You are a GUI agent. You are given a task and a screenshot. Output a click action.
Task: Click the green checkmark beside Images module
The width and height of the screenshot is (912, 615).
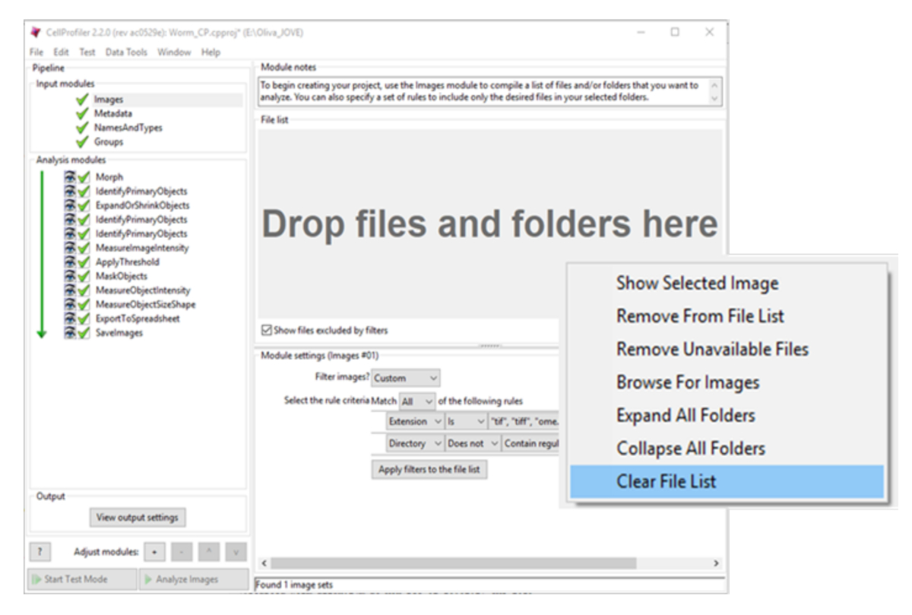point(82,100)
